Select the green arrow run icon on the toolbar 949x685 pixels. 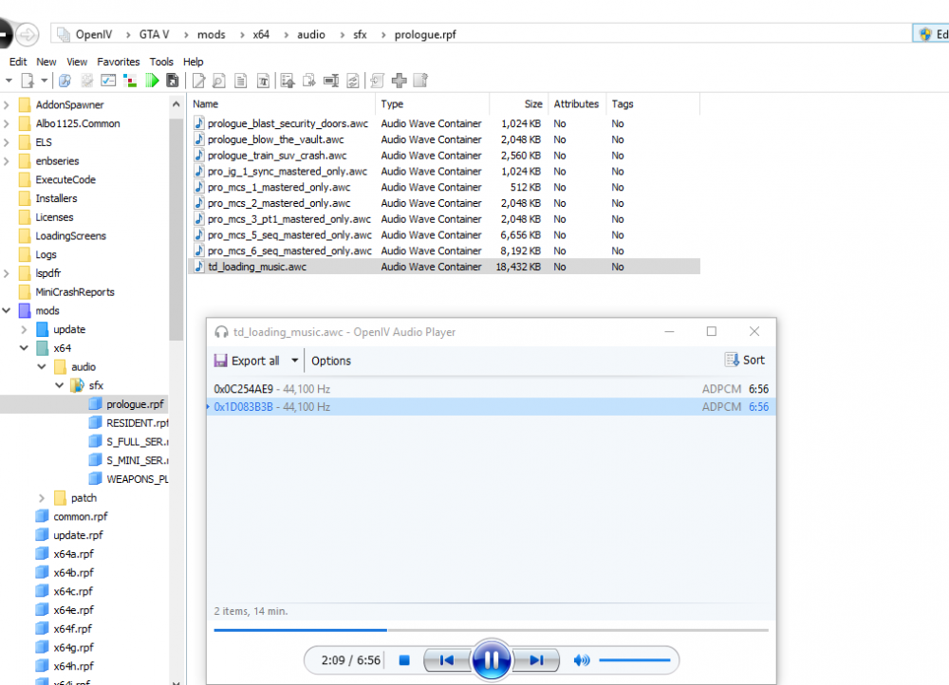151,81
